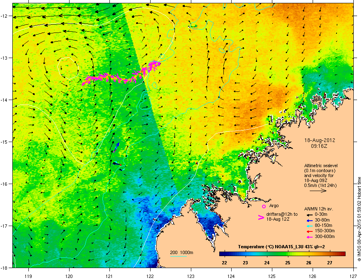Click latitude axis label -18

pyautogui.click(x=5, y=268)
